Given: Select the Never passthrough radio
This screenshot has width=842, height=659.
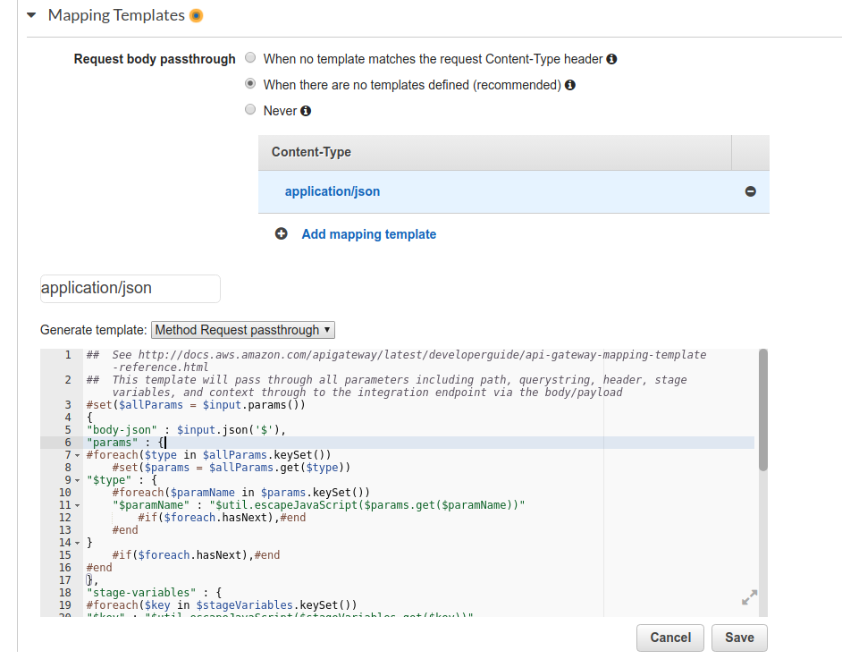Looking at the screenshot, I should (250, 110).
